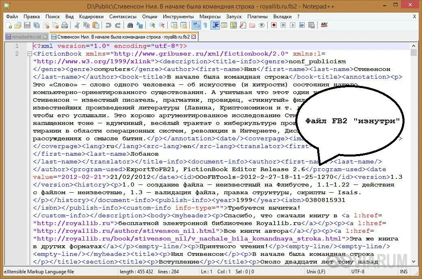Click line number 1 in the margin

[x=17, y=46]
